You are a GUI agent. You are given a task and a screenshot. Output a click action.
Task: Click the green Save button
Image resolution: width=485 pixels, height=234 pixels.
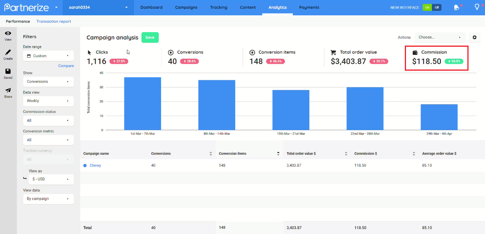click(x=150, y=37)
